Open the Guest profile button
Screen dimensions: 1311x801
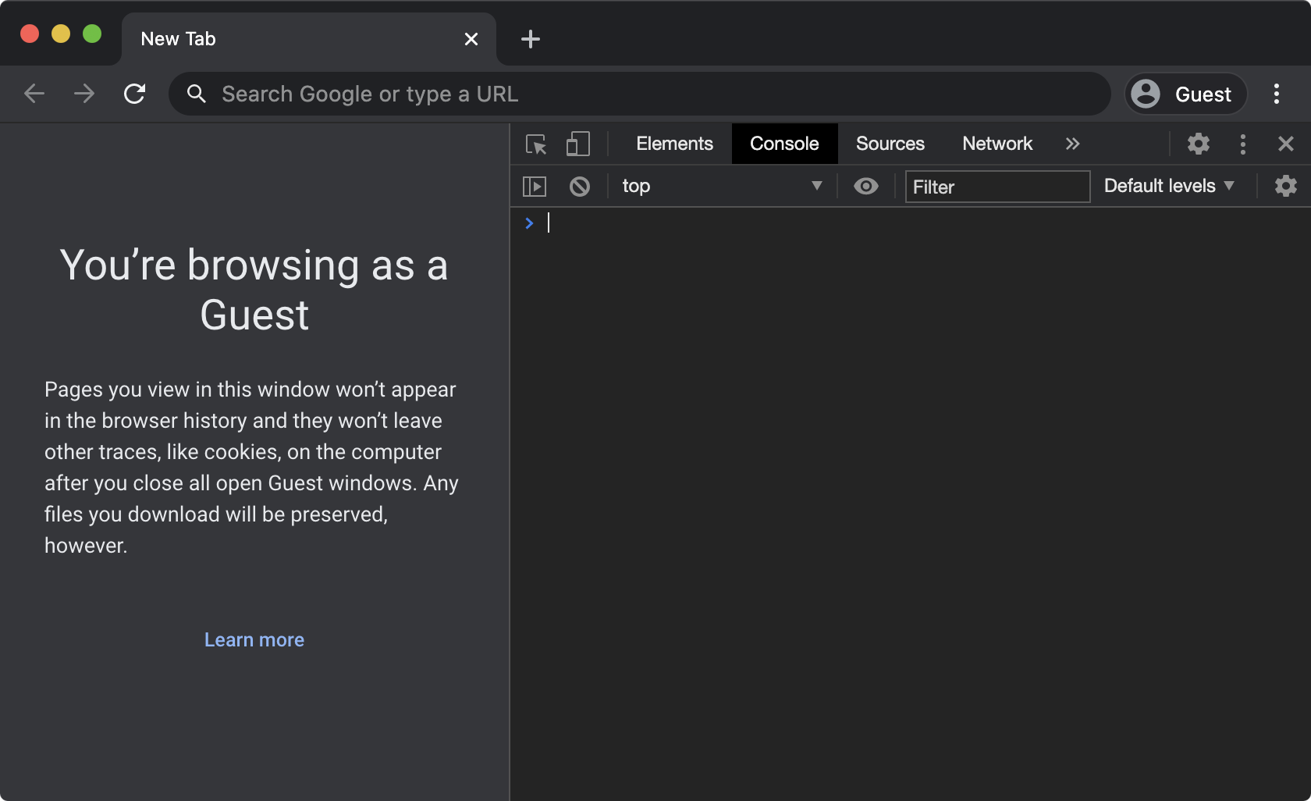[x=1185, y=94]
